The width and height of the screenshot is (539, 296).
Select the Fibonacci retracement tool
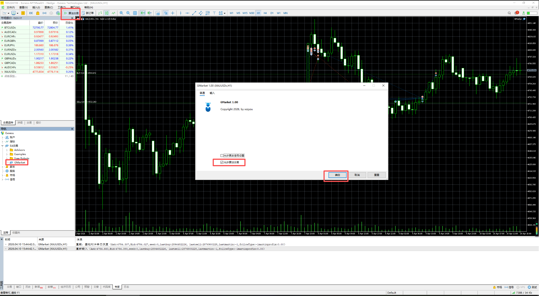pyautogui.click(x=207, y=13)
